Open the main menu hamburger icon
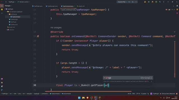 [6, 2]
